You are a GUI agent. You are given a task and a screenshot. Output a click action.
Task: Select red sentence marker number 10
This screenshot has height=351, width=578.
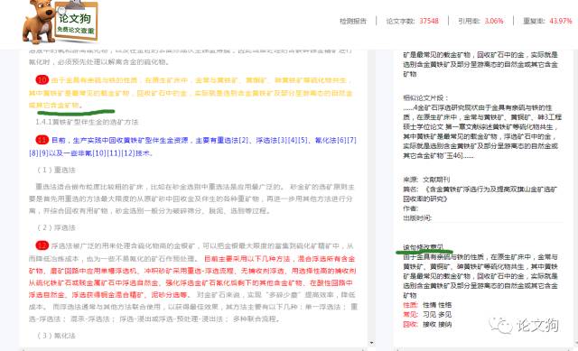point(42,79)
